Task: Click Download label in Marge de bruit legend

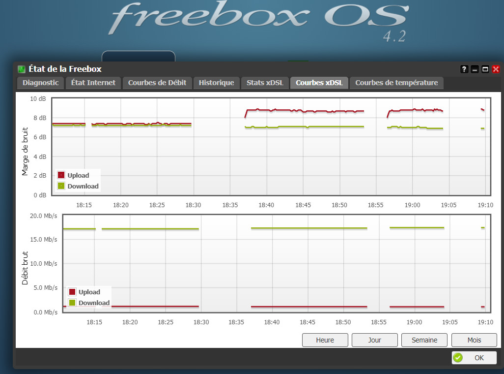Action: point(83,186)
